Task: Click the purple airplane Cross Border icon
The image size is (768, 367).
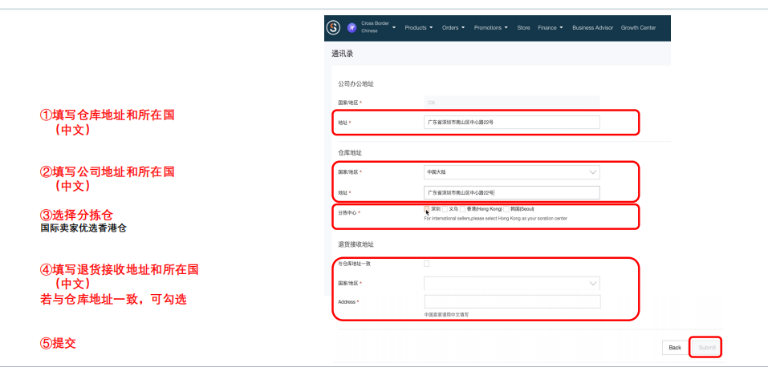Action: (x=352, y=27)
